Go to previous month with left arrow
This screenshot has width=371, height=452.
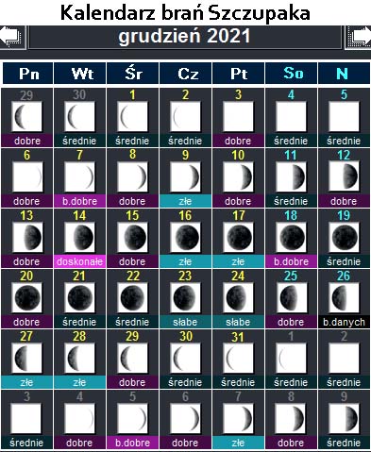[12, 38]
